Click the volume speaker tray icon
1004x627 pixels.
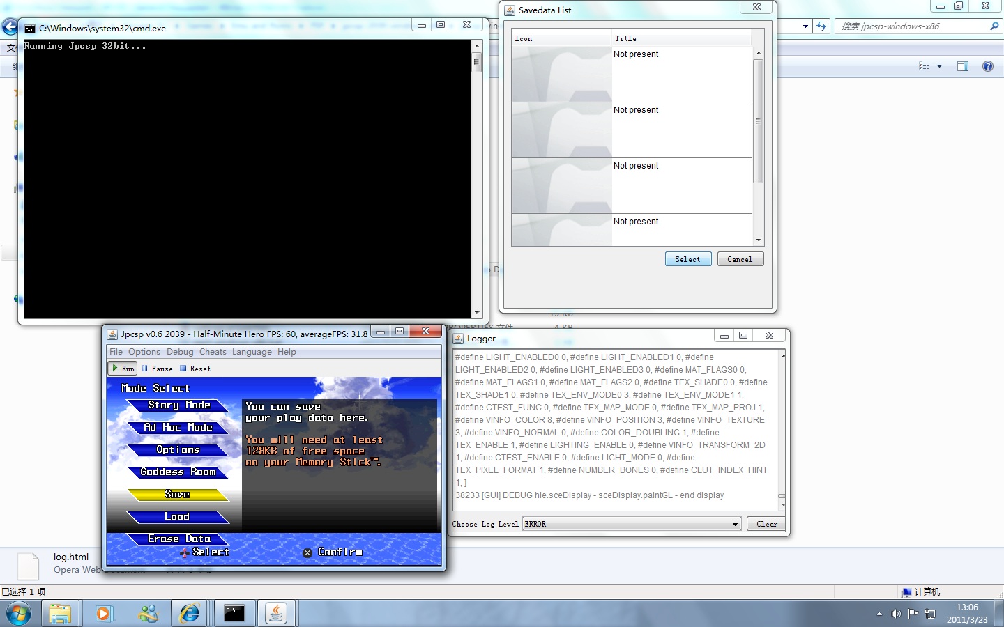896,614
